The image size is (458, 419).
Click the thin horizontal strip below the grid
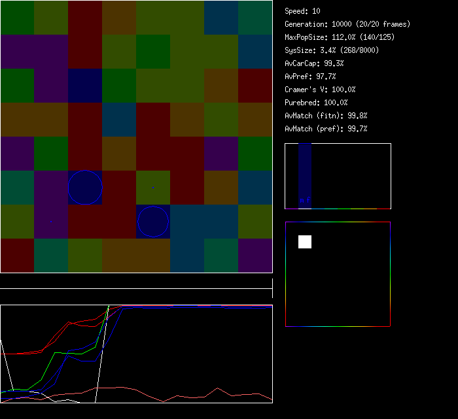(136, 282)
